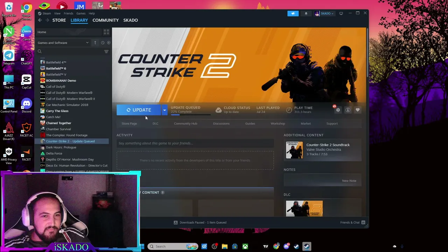Open Google Chrome from the taskbar
Viewport: 448px width, 252px height.
[x=276, y=246]
